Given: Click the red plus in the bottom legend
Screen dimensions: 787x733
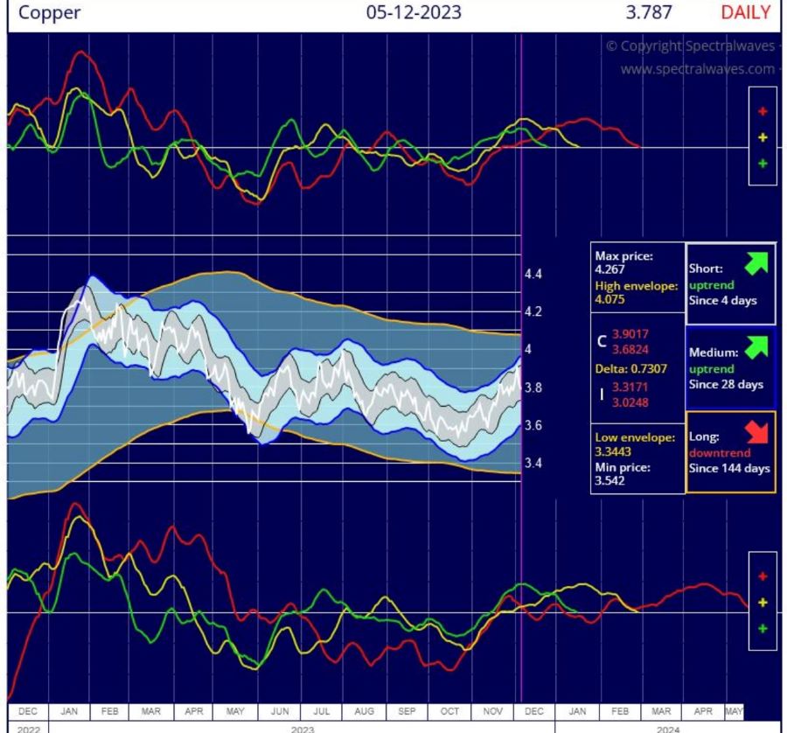Looking at the screenshot, I should (x=763, y=576).
